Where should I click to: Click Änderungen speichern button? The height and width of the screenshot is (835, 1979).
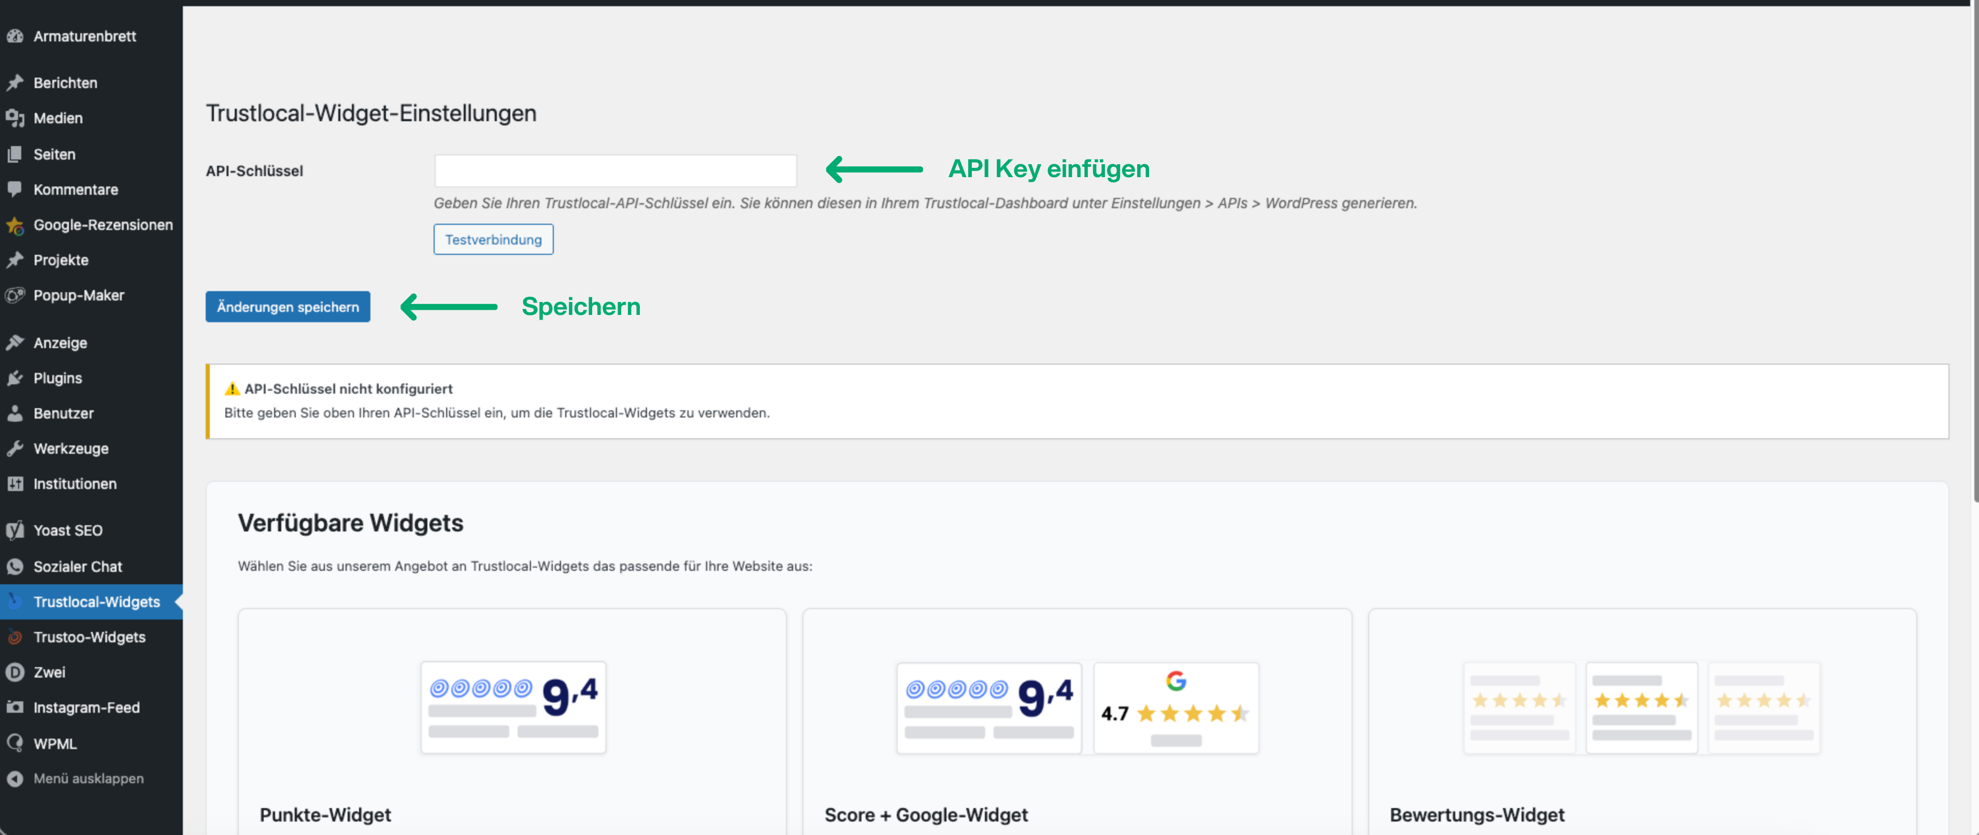288,307
